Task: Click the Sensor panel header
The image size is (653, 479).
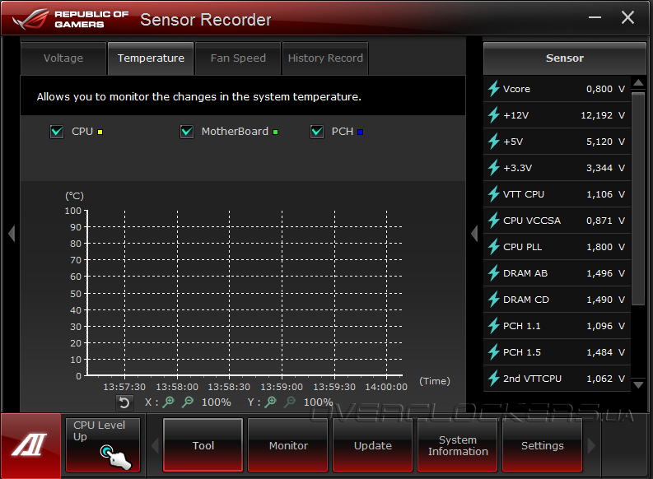Action: coord(565,58)
